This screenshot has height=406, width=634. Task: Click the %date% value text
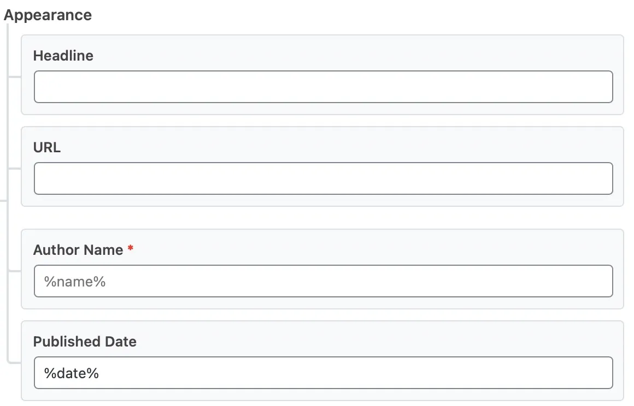tap(72, 373)
